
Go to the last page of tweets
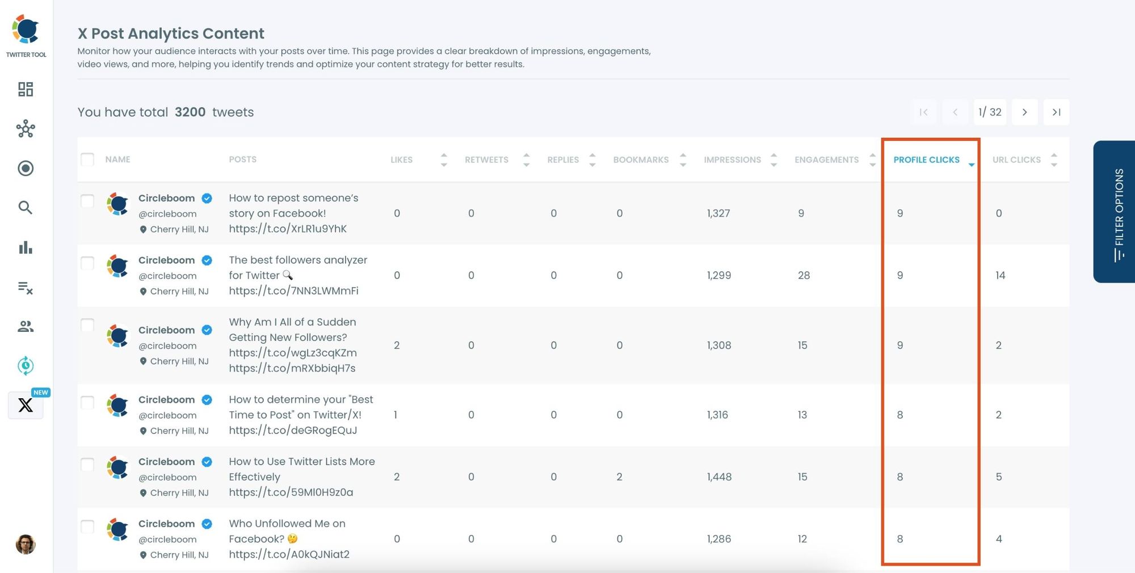[x=1056, y=112]
